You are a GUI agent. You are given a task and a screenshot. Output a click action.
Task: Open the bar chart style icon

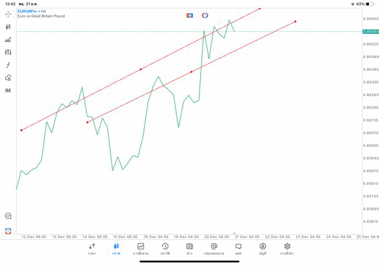click(x=8, y=40)
